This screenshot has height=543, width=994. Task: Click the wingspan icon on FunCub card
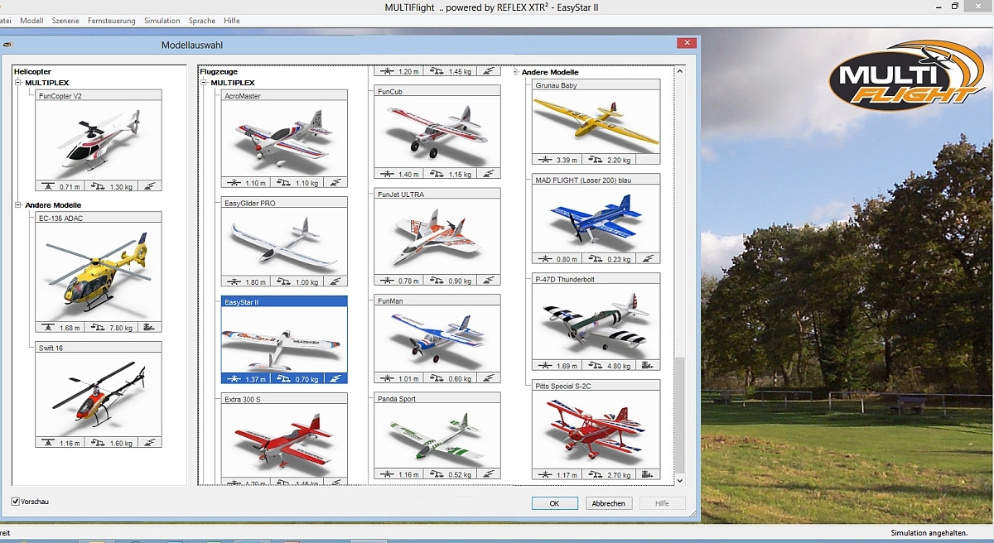[x=387, y=174]
